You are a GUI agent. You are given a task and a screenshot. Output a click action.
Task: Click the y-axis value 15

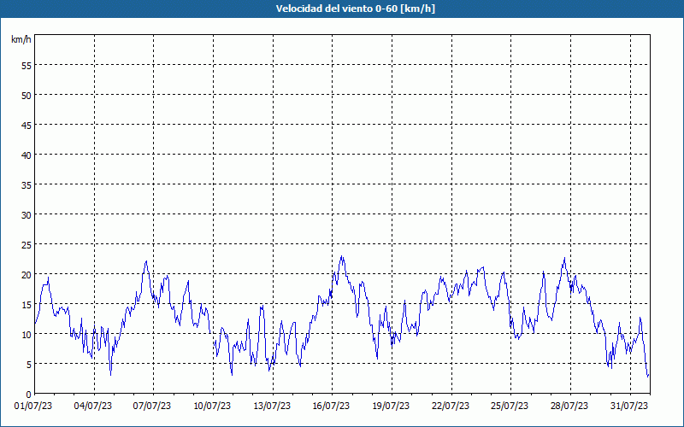click(27, 304)
